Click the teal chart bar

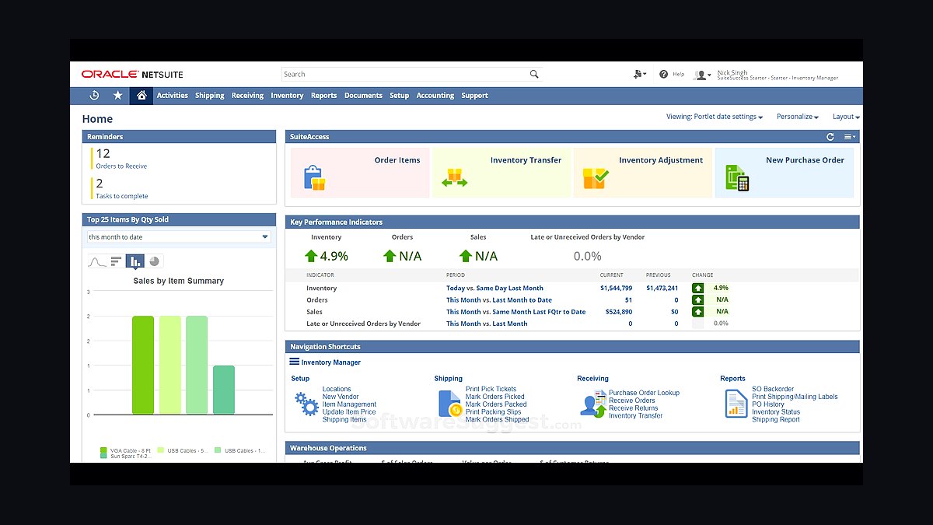[x=224, y=390]
